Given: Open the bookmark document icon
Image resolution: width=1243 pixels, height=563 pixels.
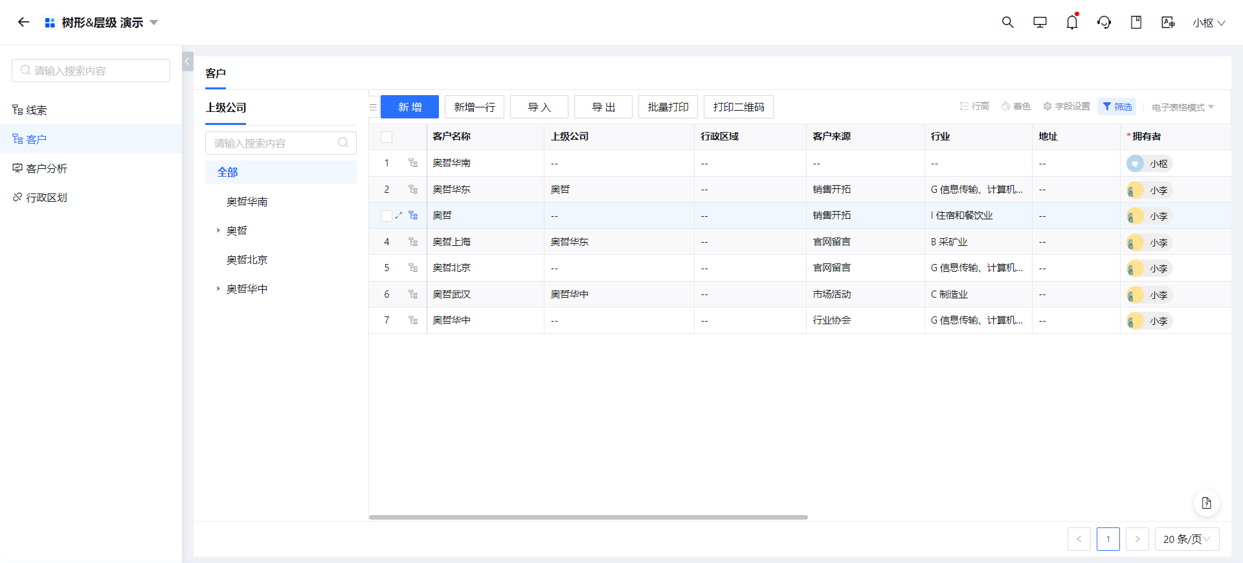Looking at the screenshot, I should point(1136,22).
